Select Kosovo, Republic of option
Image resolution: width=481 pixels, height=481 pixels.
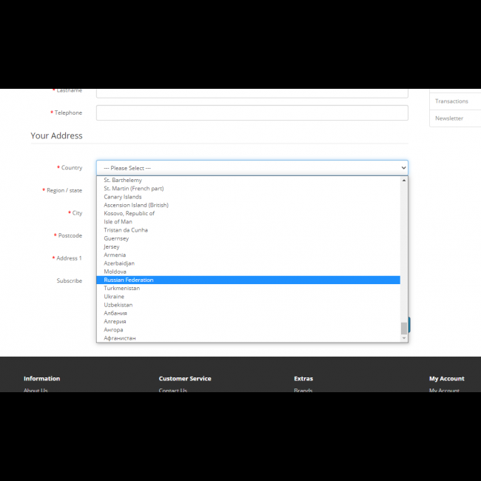point(129,213)
